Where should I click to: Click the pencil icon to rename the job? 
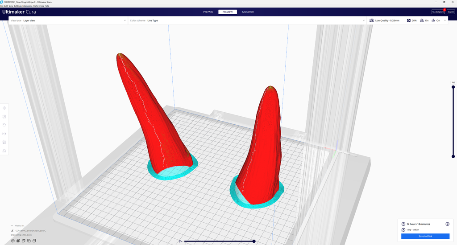[12, 231]
